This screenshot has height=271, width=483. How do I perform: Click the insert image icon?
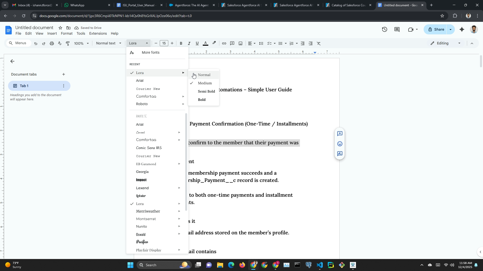tap(240, 43)
